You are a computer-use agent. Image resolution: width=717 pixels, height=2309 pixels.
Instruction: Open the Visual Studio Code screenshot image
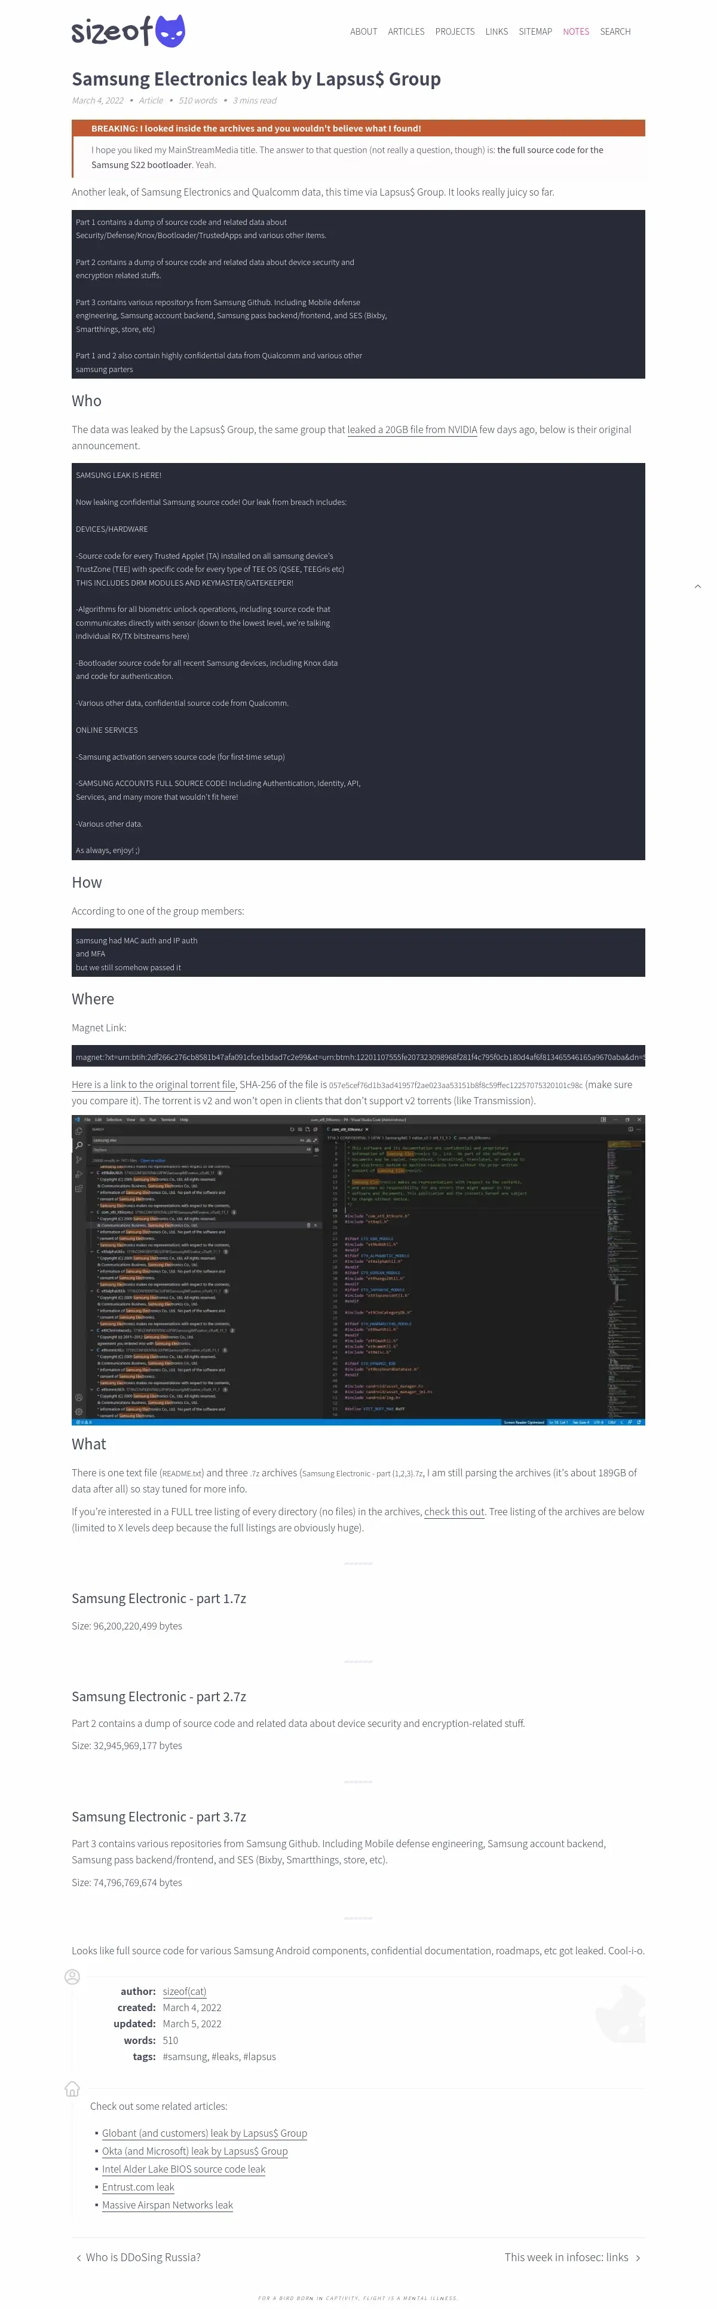click(358, 1270)
